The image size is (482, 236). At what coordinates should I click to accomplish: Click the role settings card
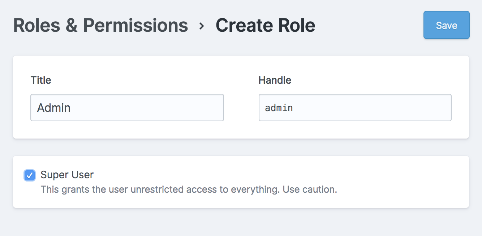241,130
